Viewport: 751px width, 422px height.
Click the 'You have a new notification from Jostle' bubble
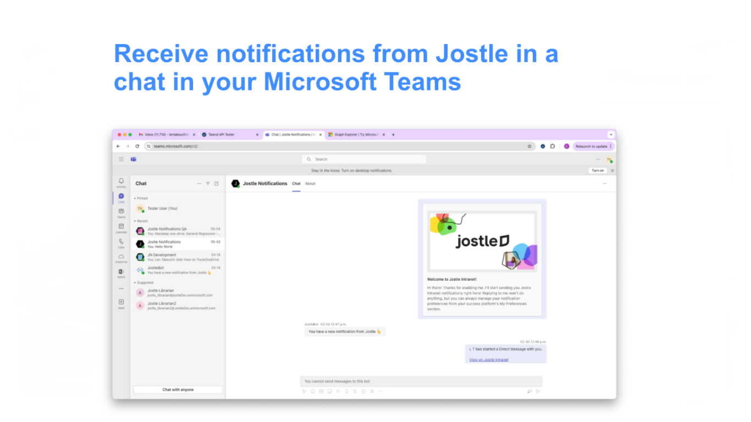click(x=345, y=332)
